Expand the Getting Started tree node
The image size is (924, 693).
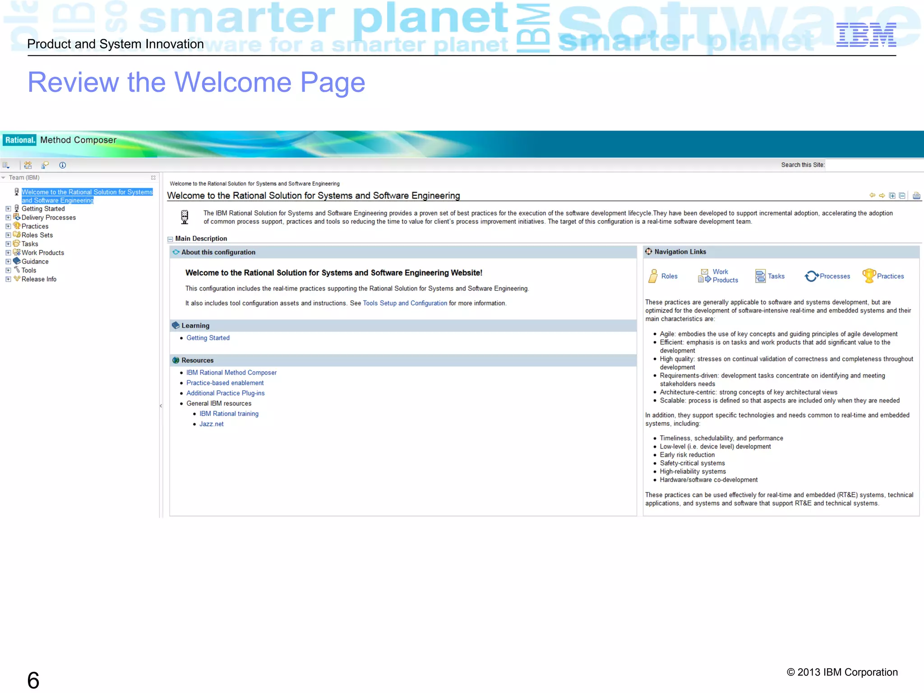(8, 209)
